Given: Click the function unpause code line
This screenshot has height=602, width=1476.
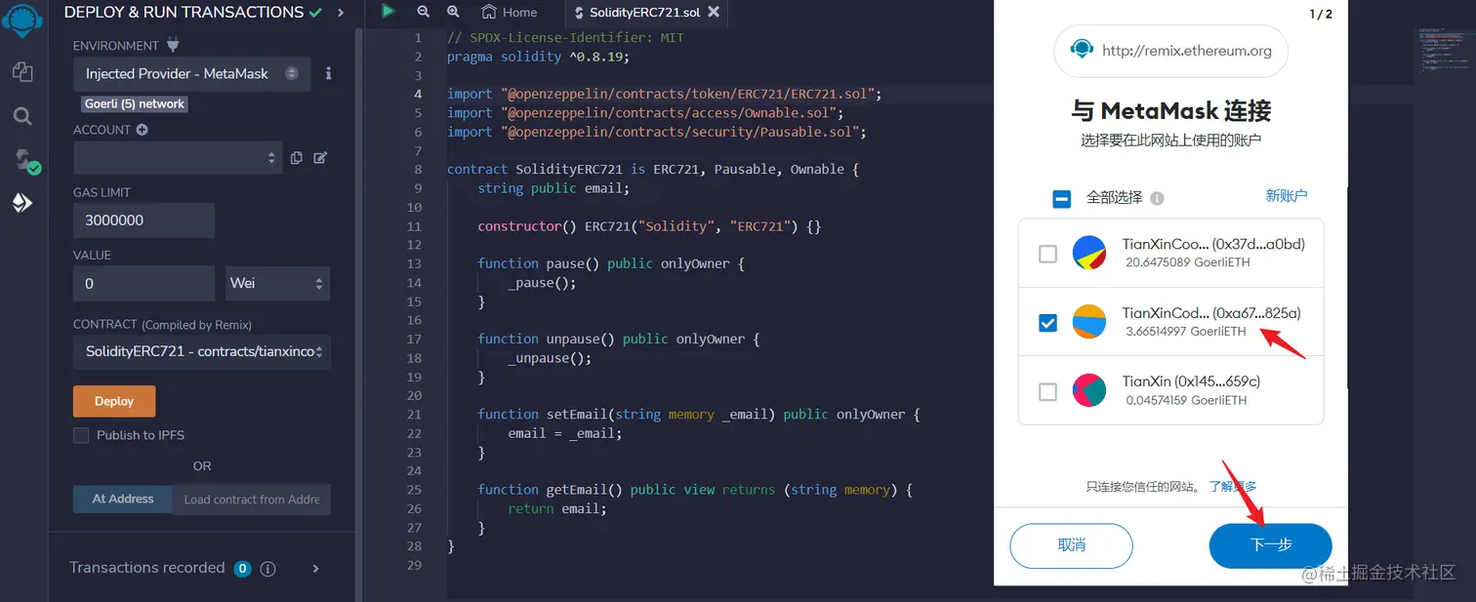Looking at the screenshot, I should tap(618, 339).
